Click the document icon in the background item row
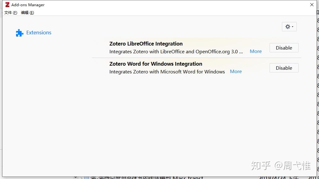Image resolution: width=319 pixels, height=179 pixels. [87, 178]
